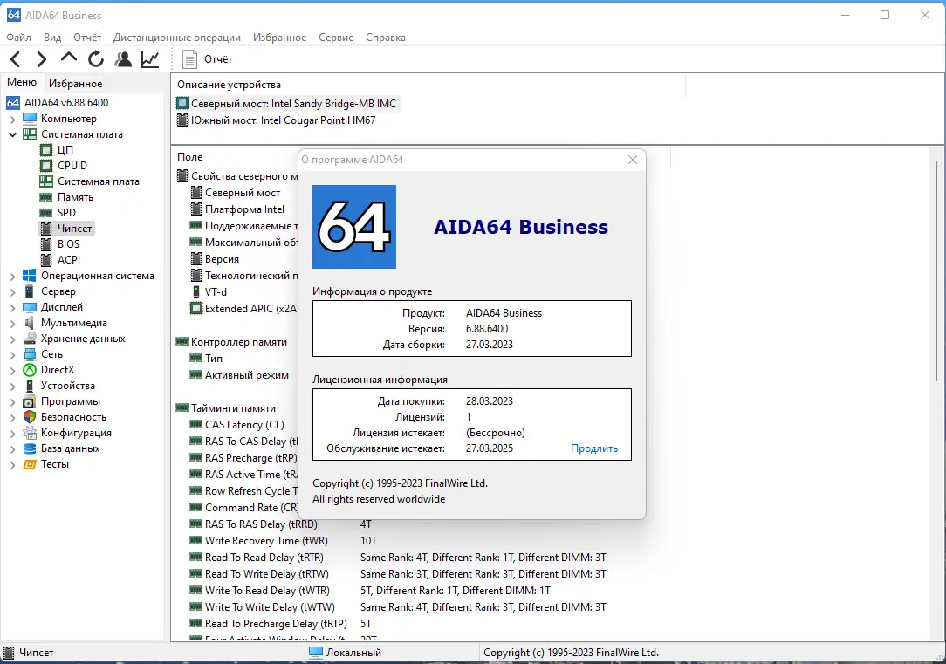Open the ACPI tree item
946x664 pixels.
coord(69,259)
